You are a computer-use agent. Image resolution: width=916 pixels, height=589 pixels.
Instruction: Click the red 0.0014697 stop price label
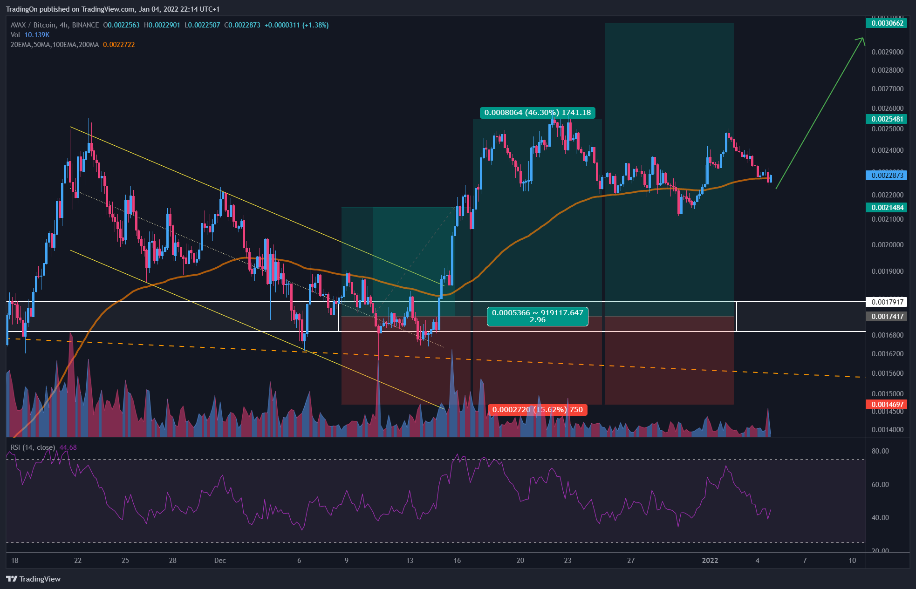click(x=887, y=405)
